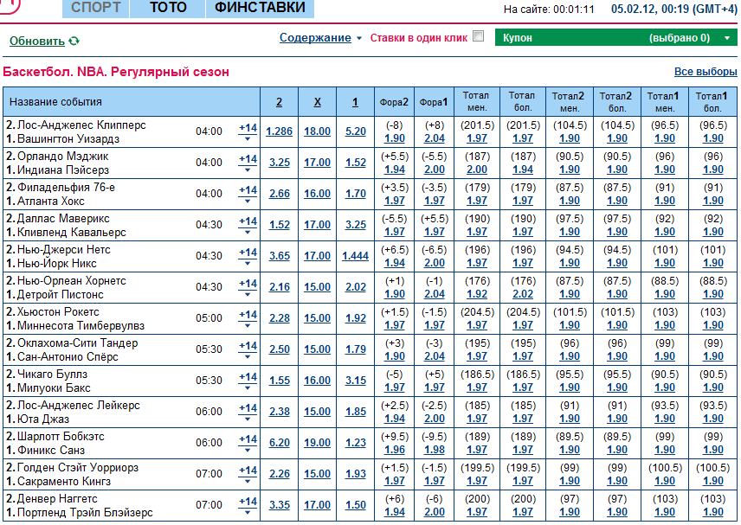This screenshot has width=741, height=525.
Task: Pick odds 1.70 for Атланта Хокс
Action: coord(356,194)
